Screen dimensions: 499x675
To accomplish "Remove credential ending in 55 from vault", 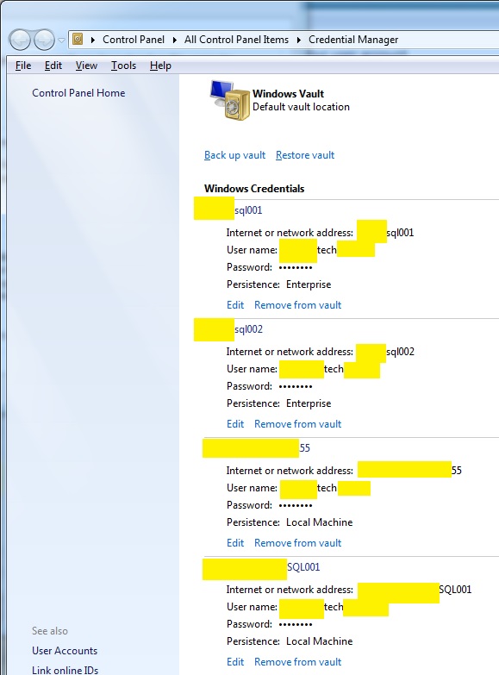I will click(x=298, y=543).
